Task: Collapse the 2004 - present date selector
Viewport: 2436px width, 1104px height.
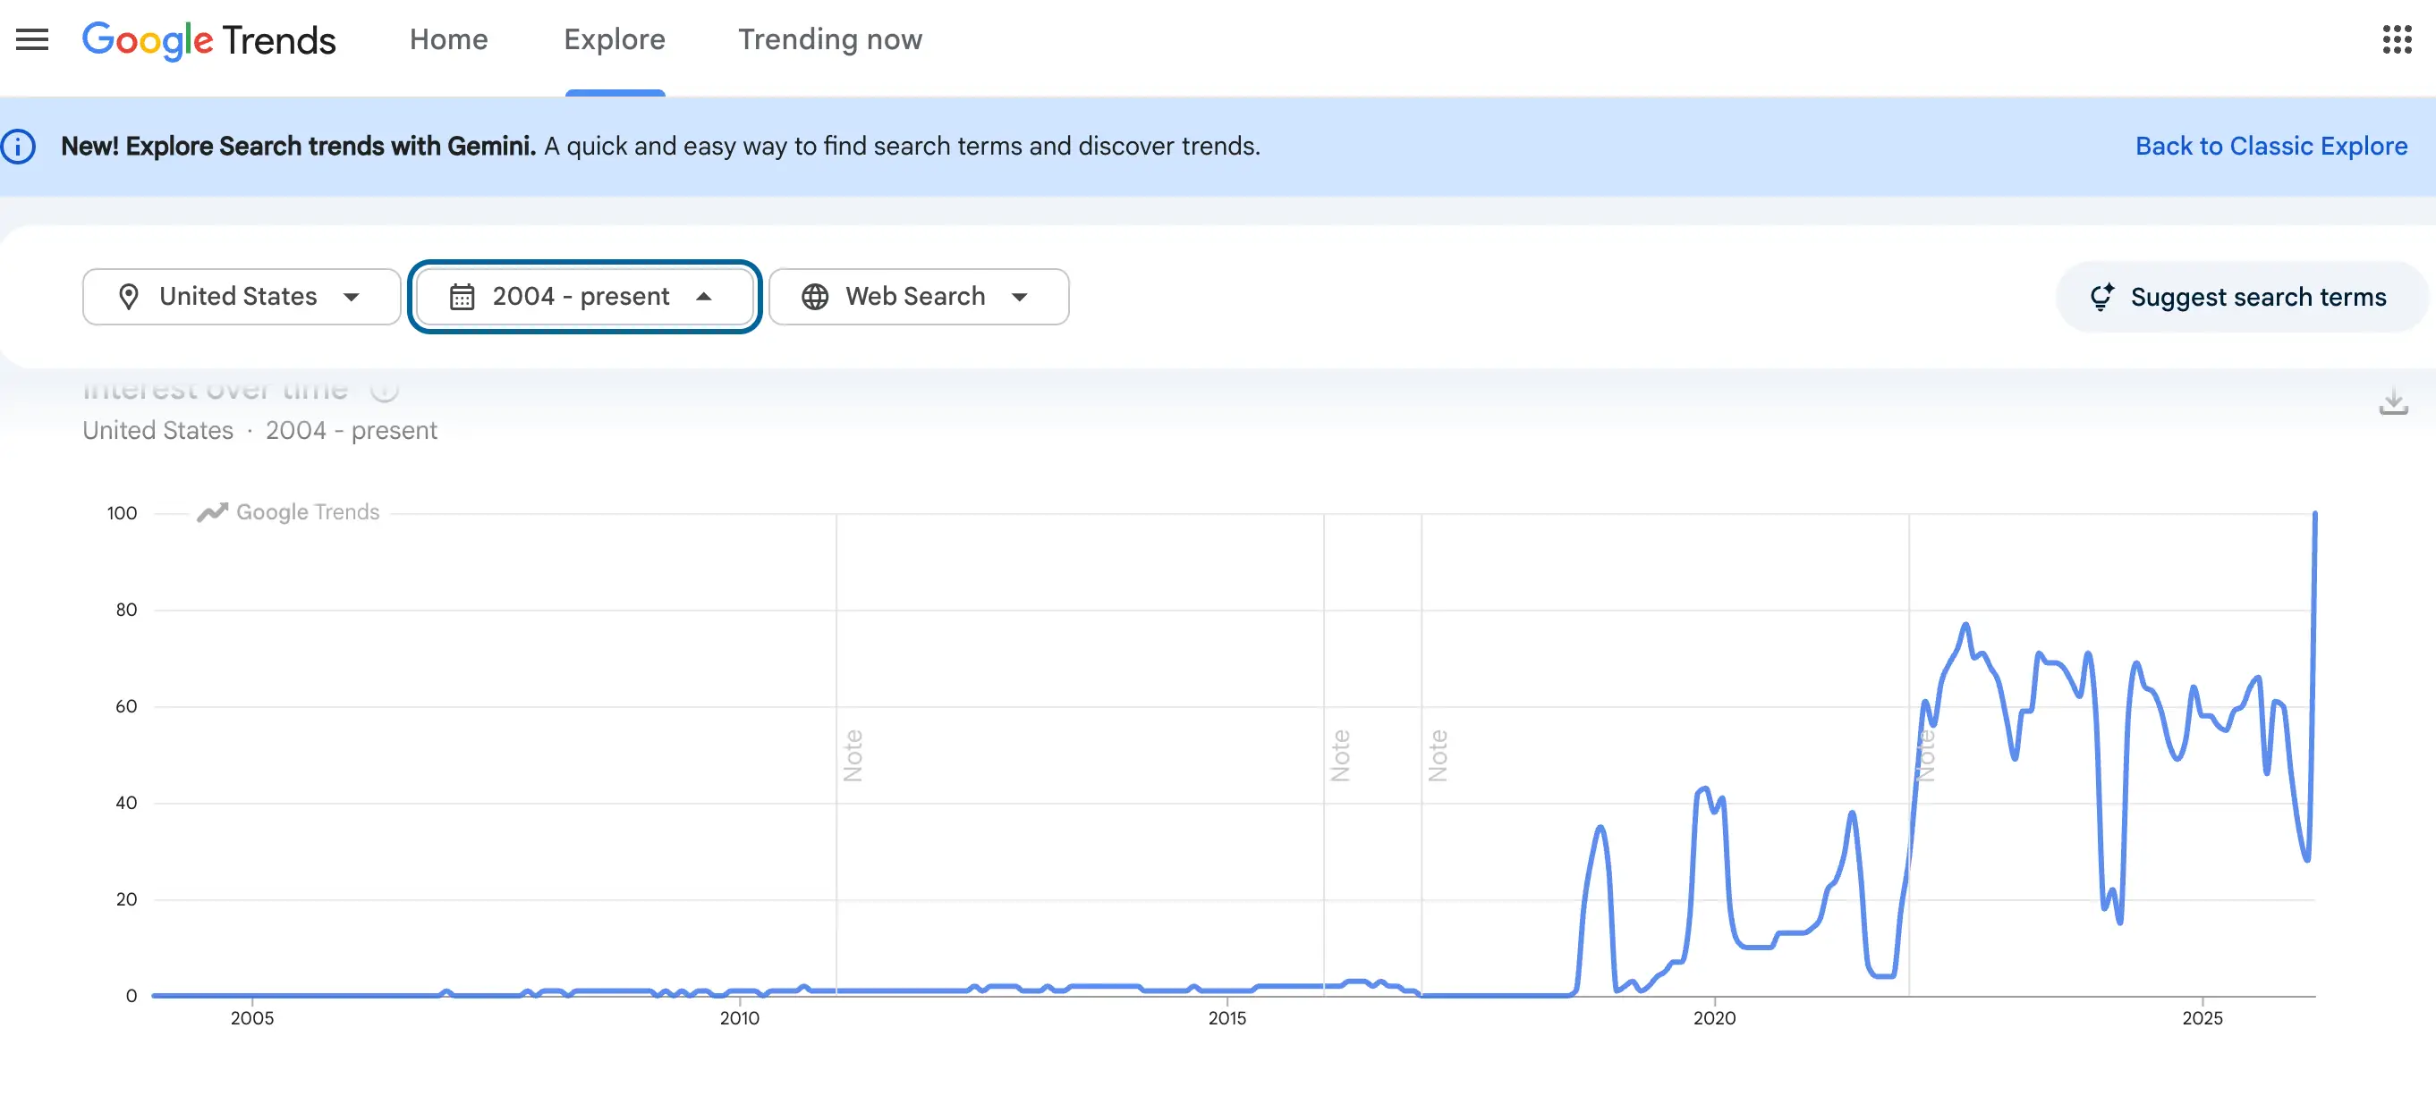Action: pos(705,296)
